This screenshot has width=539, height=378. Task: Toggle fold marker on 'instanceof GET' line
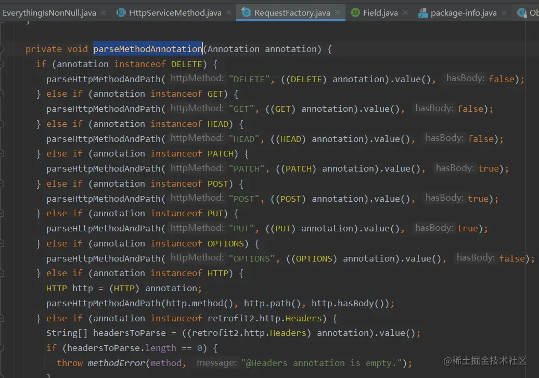(1, 94)
